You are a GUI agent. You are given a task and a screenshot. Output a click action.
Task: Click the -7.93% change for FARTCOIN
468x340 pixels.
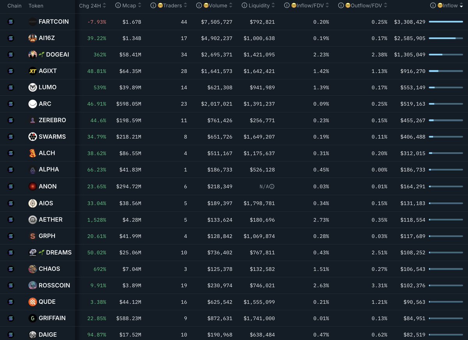coord(97,22)
